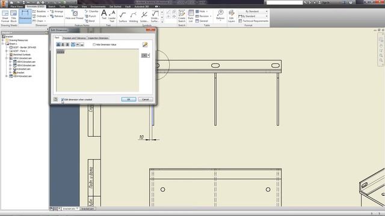The height and width of the screenshot is (216, 385).
Task: Click the Create Sketch tool
Action: pos(182,16)
